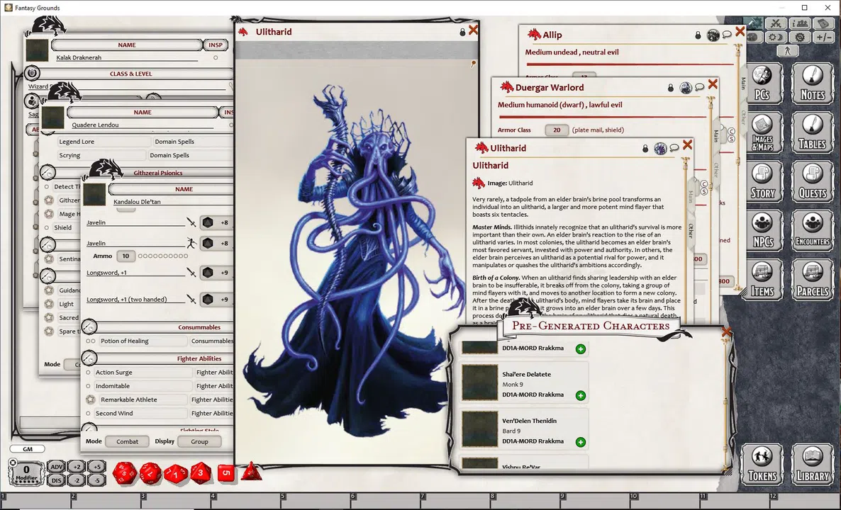
Task: Select Other tab on Allip window
Action: (743, 118)
